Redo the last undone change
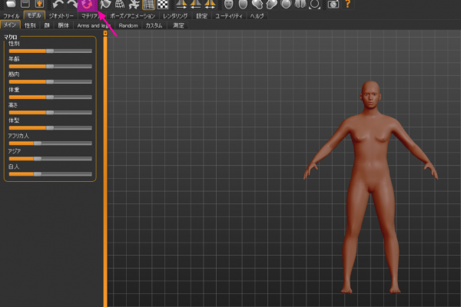This screenshot has width=461, height=307. [72, 4]
